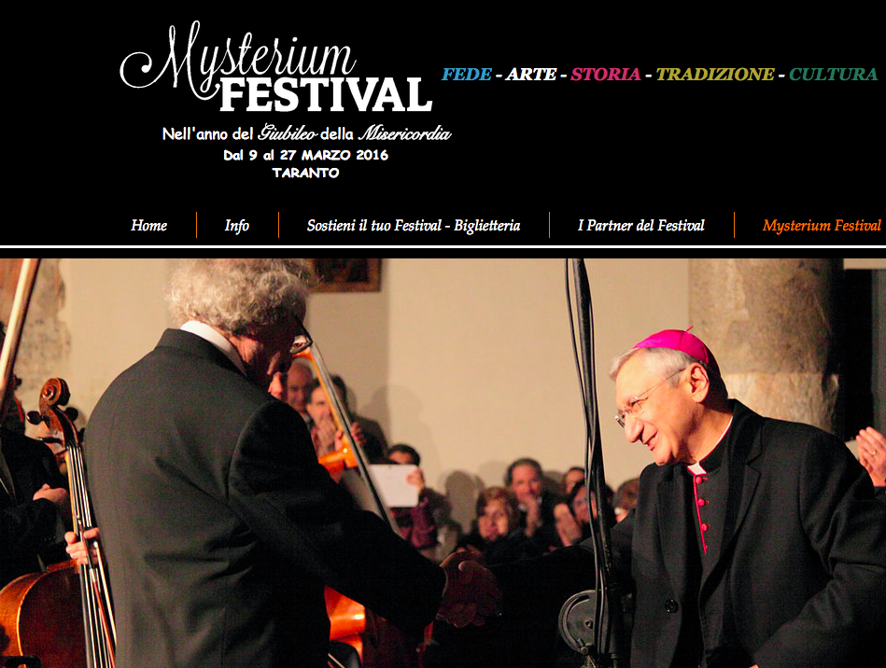Image resolution: width=886 pixels, height=668 pixels.
Task: Select the Info menu item
Action: [x=237, y=225]
